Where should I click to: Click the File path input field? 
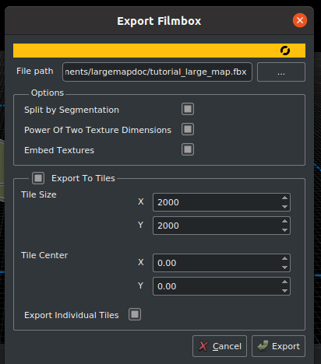(x=157, y=72)
